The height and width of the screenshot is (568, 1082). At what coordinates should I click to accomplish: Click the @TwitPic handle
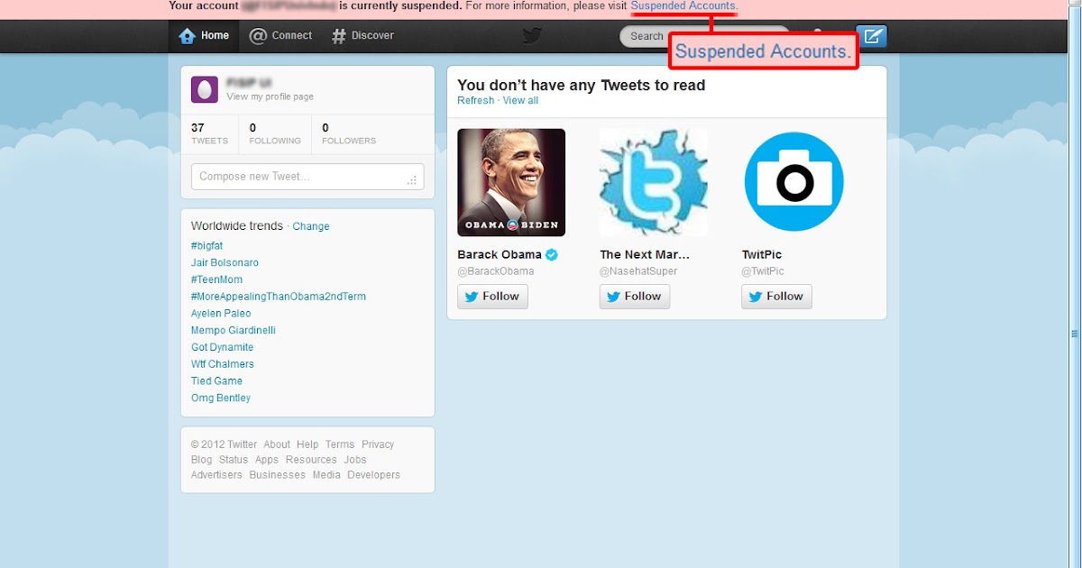(x=763, y=271)
